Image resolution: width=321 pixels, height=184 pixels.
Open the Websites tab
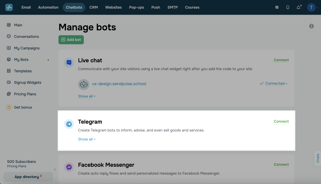coord(114,7)
